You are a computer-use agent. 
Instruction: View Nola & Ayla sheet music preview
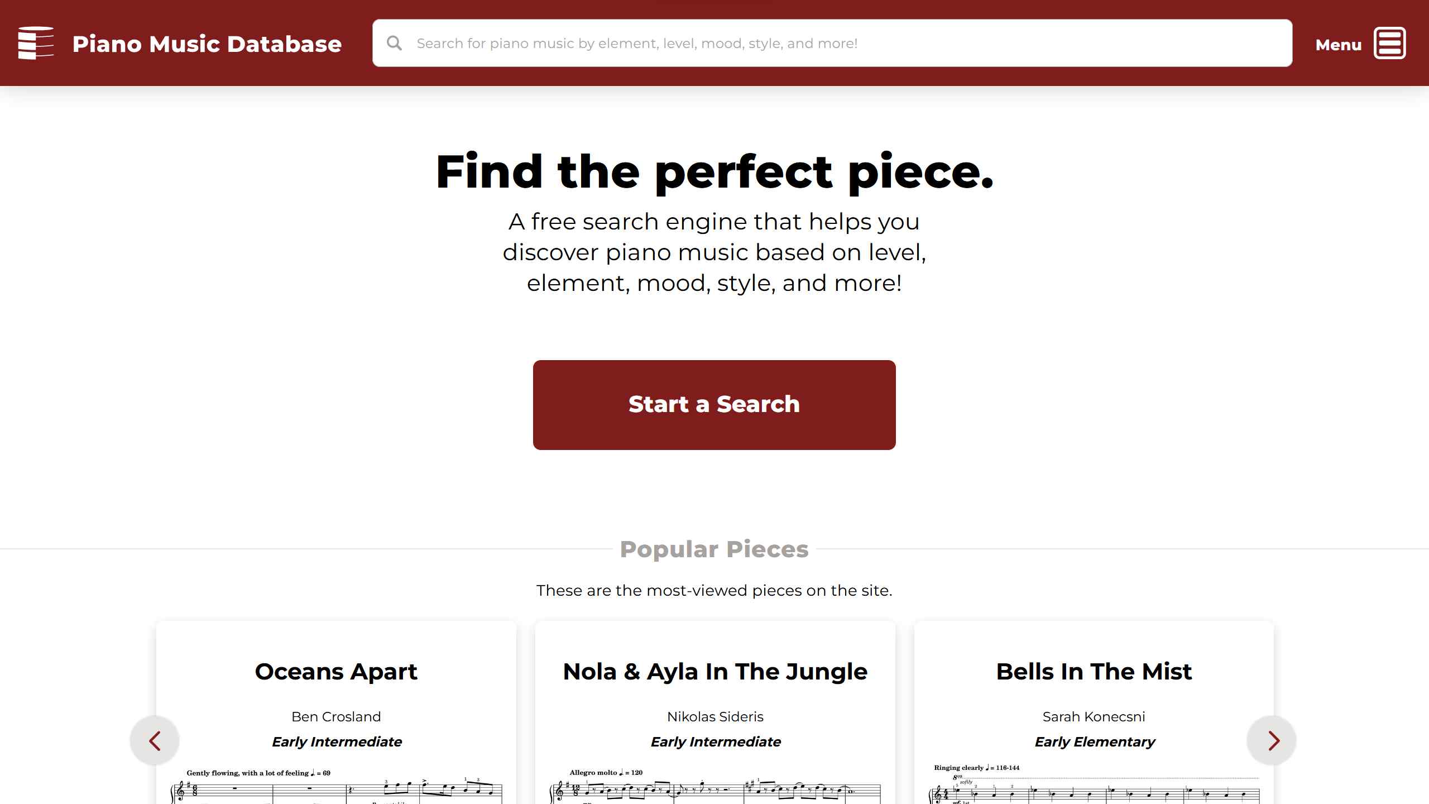715,788
